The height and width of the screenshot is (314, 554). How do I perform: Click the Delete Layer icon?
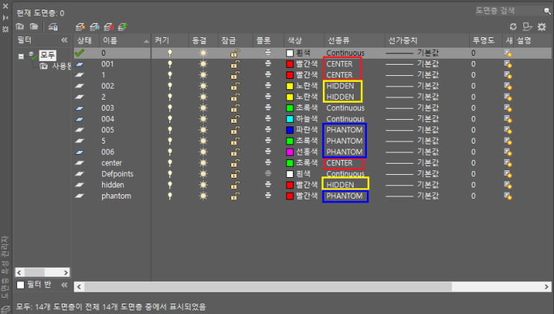click(109, 27)
